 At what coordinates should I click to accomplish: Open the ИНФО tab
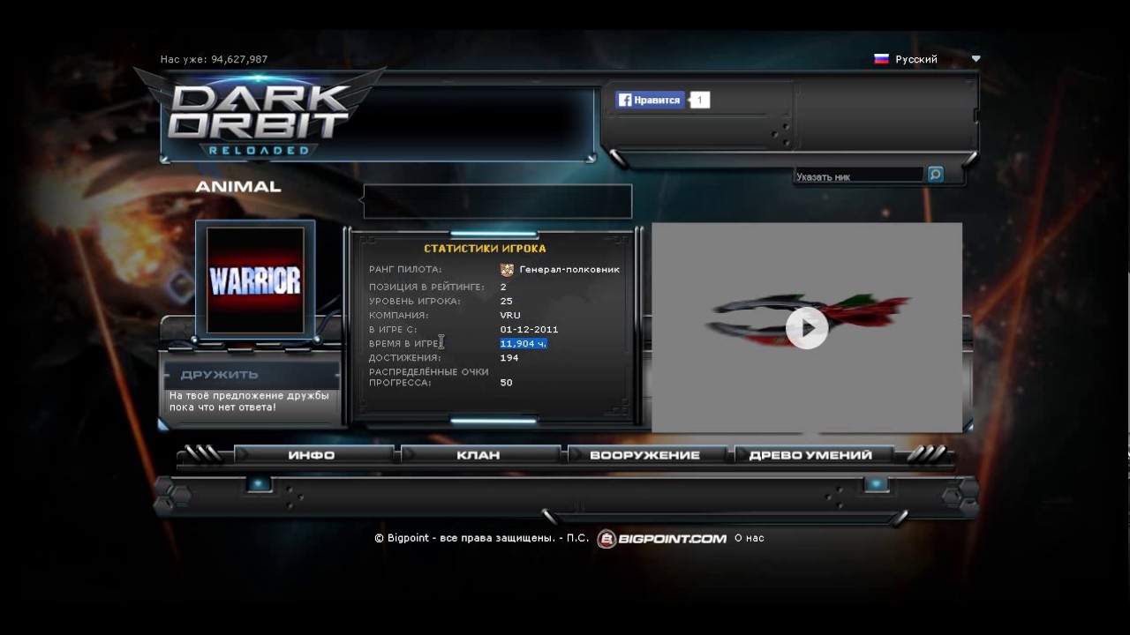[x=311, y=455]
